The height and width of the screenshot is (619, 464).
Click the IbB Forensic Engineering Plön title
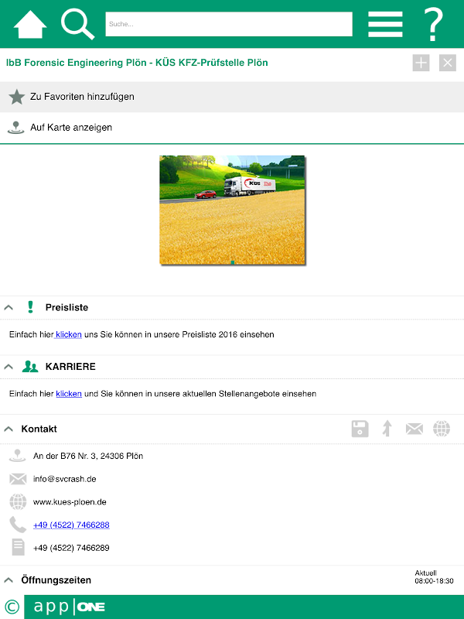[137, 63]
